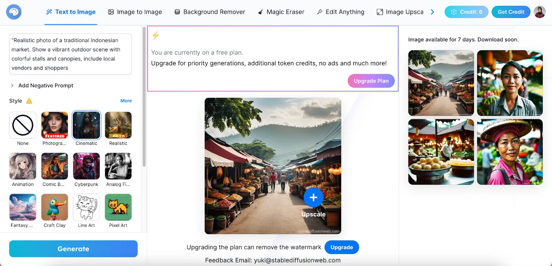
Task: Expand More styles list
Action: (x=126, y=101)
